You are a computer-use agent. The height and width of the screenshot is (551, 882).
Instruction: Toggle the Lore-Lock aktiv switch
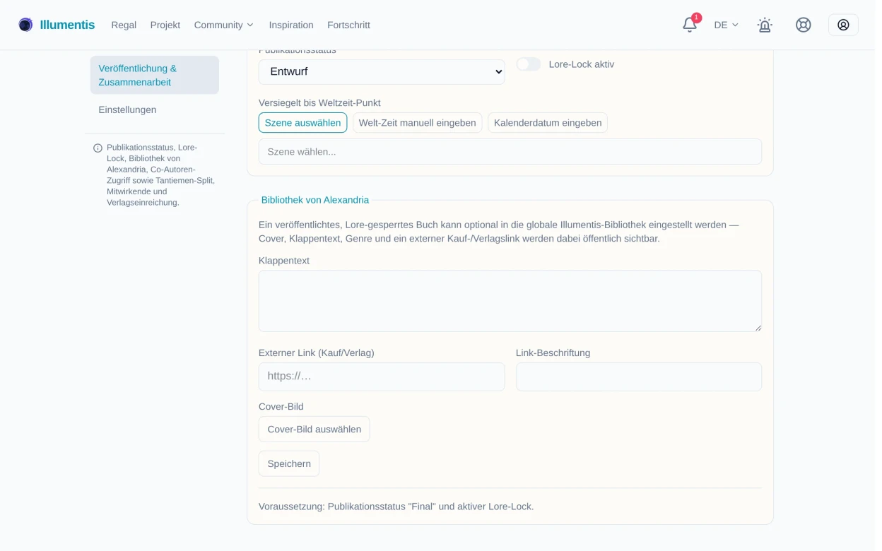click(529, 64)
